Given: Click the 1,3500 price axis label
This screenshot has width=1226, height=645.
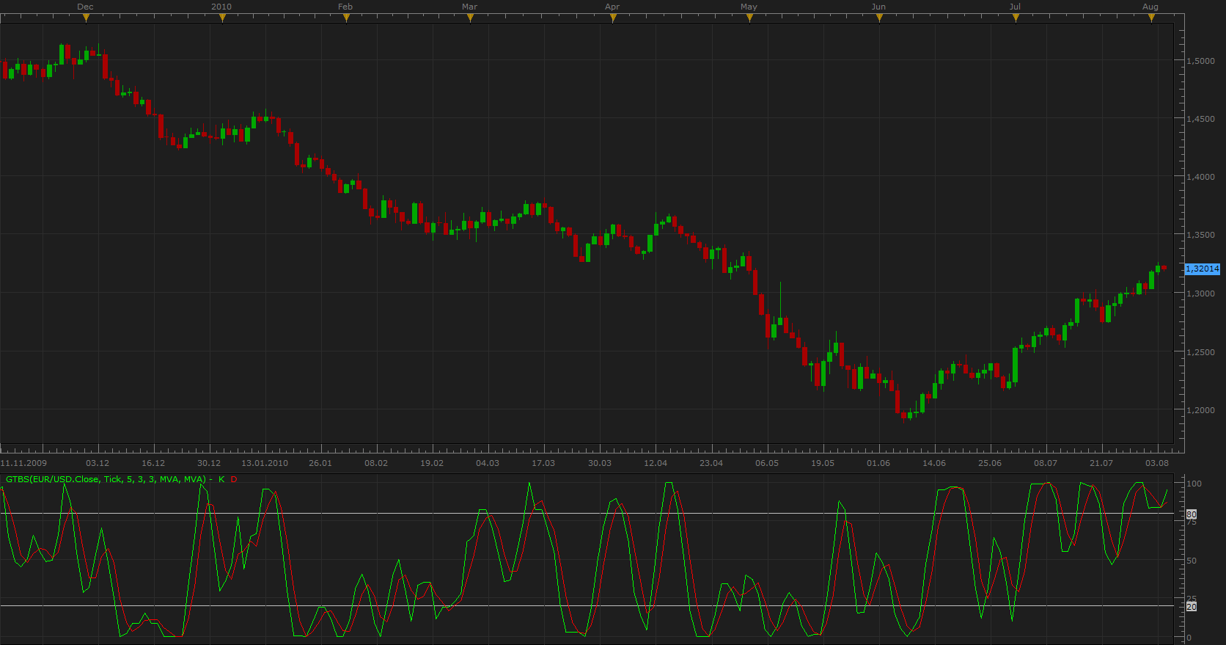Looking at the screenshot, I should point(1200,236).
